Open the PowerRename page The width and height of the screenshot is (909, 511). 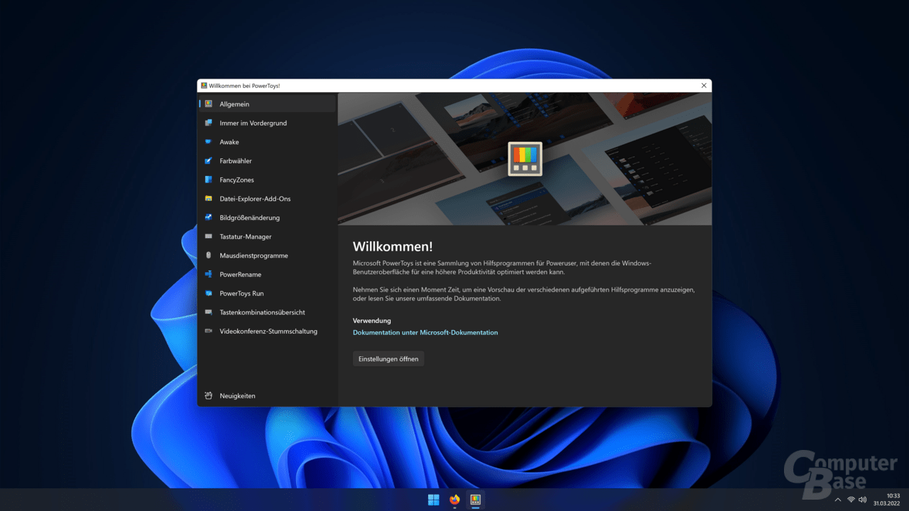pos(266,274)
